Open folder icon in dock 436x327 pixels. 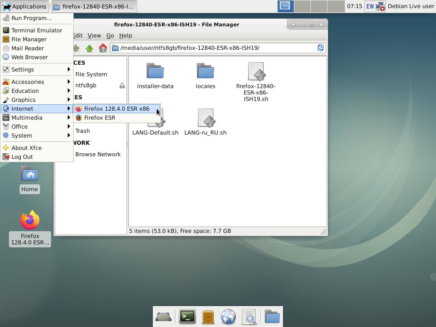272,316
